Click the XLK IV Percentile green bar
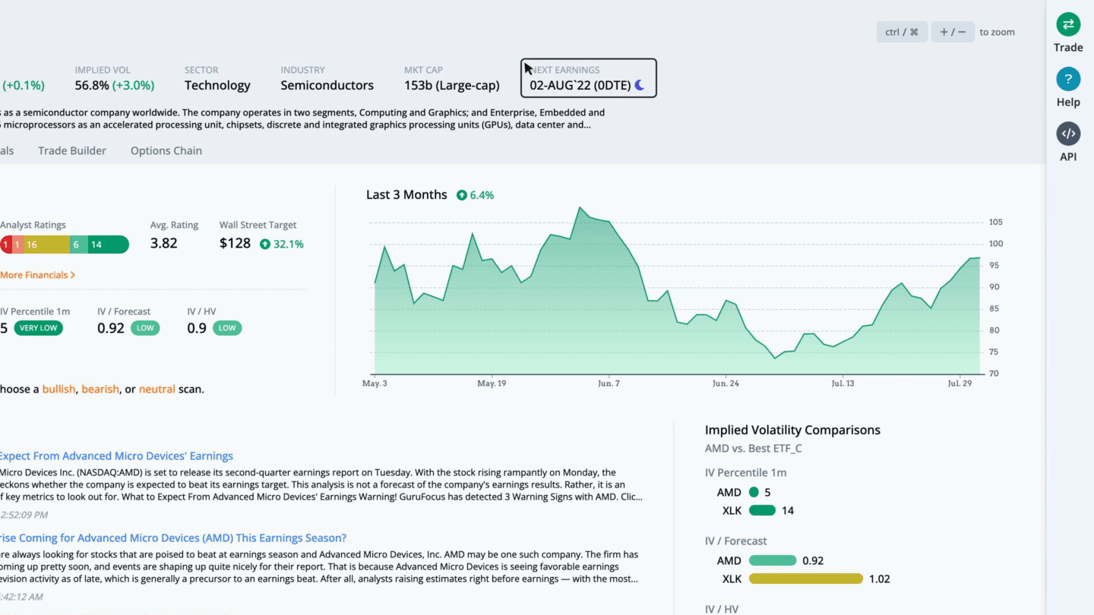 [x=762, y=510]
